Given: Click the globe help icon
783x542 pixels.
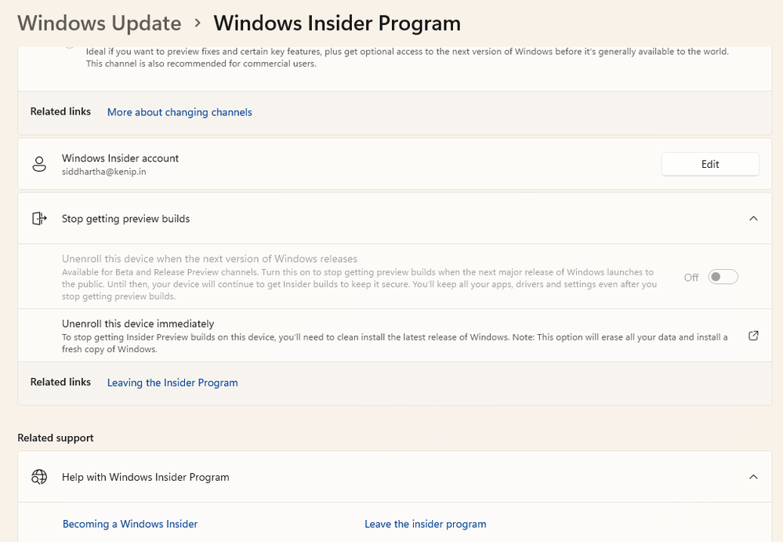Looking at the screenshot, I should click(x=39, y=477).
